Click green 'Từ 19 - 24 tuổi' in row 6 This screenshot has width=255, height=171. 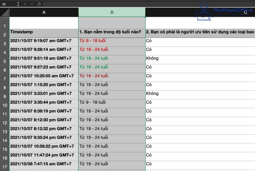click(112, 68)
